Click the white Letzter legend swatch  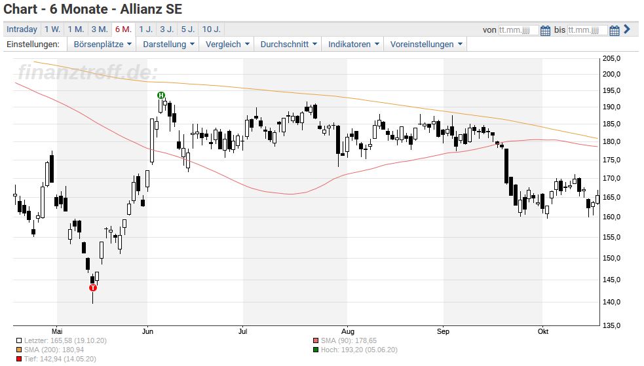[x=19, y=340]
